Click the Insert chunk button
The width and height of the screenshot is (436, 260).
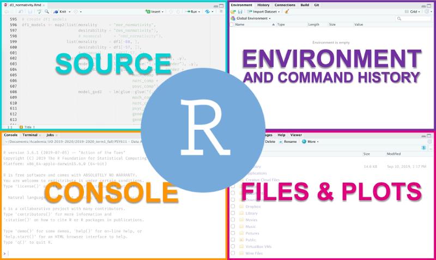(x=153, y=11)
